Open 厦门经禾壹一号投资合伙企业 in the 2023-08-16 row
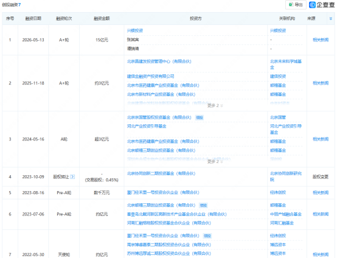 point(163,192)
